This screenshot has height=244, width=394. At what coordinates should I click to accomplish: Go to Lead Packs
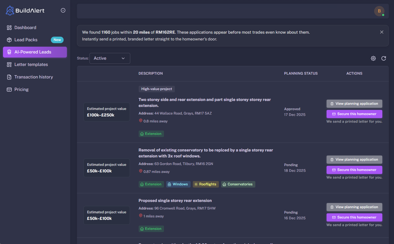coord(26,40)
